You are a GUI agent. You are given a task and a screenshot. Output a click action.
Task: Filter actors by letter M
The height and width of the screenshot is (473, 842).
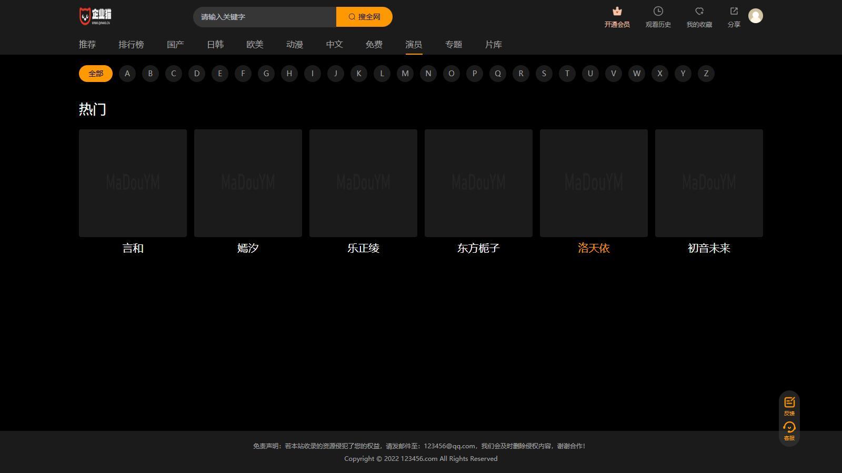[405, 74]
